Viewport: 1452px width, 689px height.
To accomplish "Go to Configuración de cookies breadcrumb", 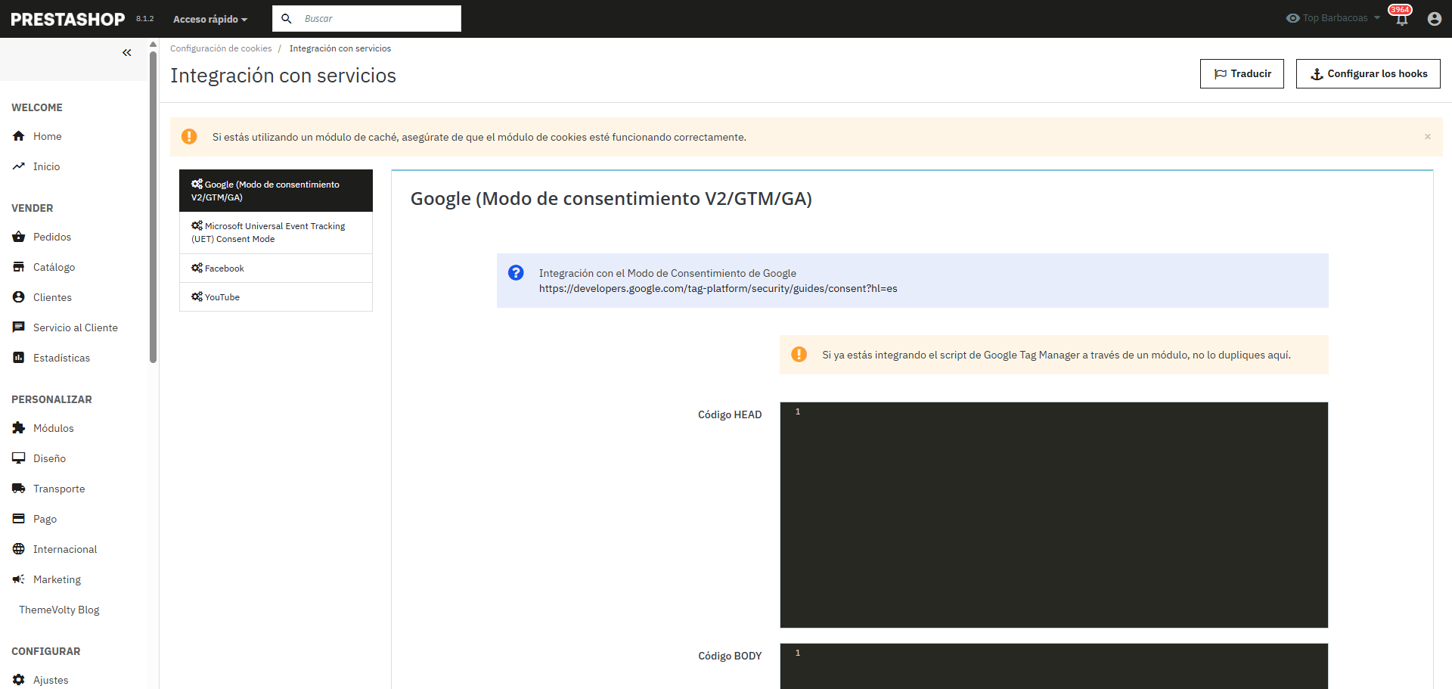I will (221, 48).
